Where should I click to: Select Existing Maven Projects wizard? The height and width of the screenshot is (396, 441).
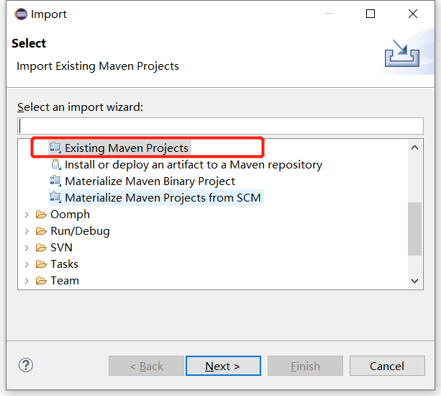point(127,148)
